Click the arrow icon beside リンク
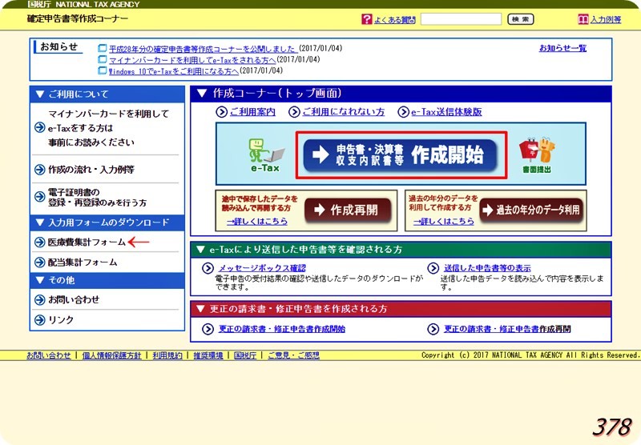The height and width of the screenshot is (445, 641). [39, 320]
